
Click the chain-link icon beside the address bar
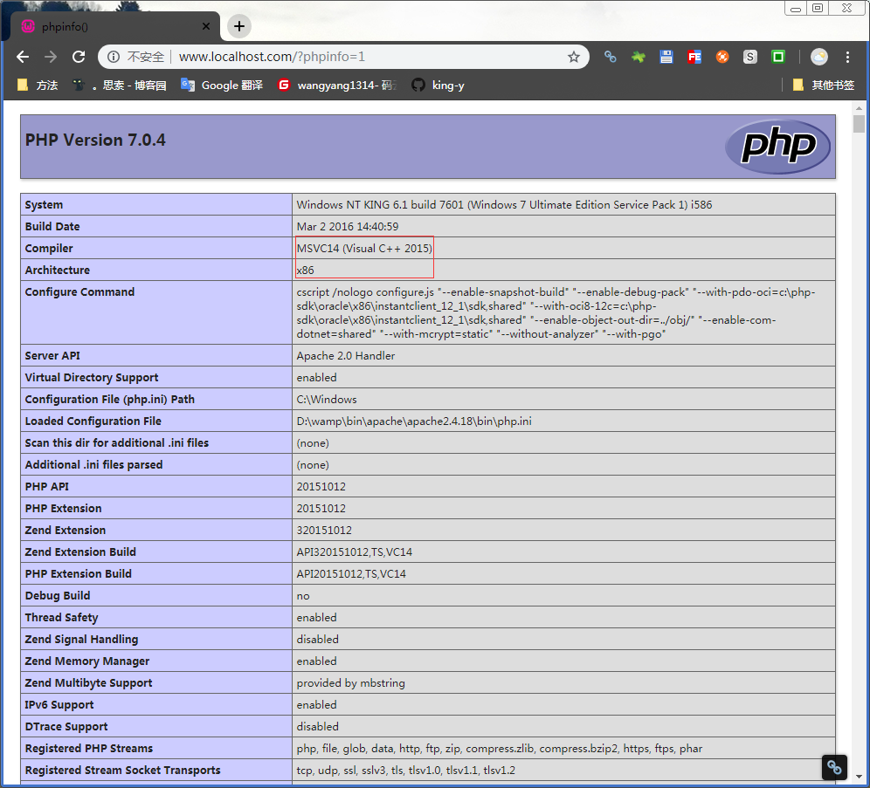[x=611, y=56]
